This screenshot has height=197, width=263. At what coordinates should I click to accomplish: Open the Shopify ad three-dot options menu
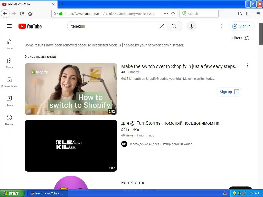pyautogui.click(x=247, y=65)
